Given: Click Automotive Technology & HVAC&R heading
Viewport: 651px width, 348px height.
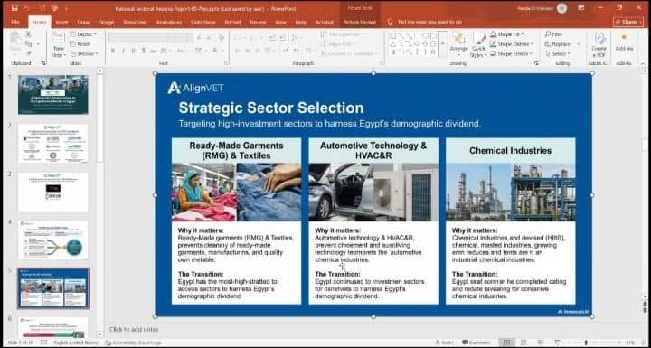Looking at the screenshot, I should (373, 151).
